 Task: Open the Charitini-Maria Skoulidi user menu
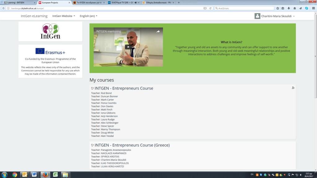(x=278, y=16)
